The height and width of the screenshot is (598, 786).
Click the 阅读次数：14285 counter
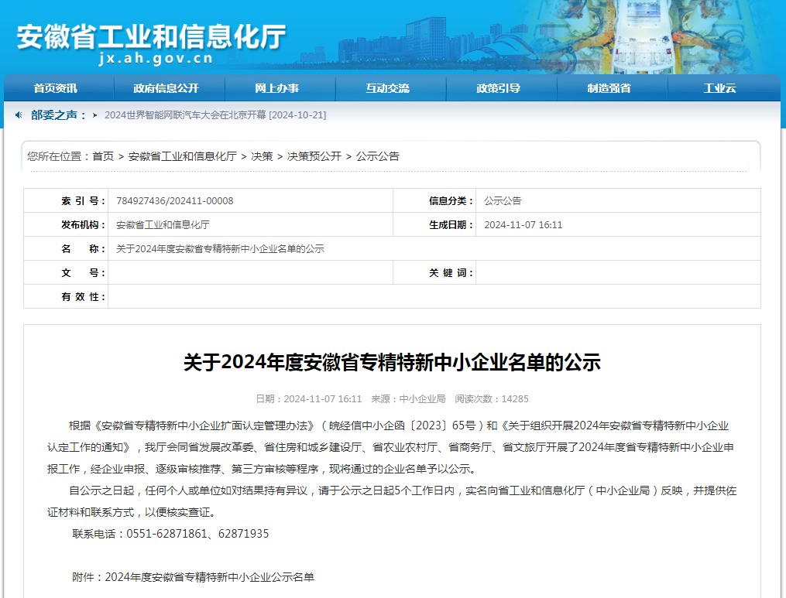click(x=492, y=398)
